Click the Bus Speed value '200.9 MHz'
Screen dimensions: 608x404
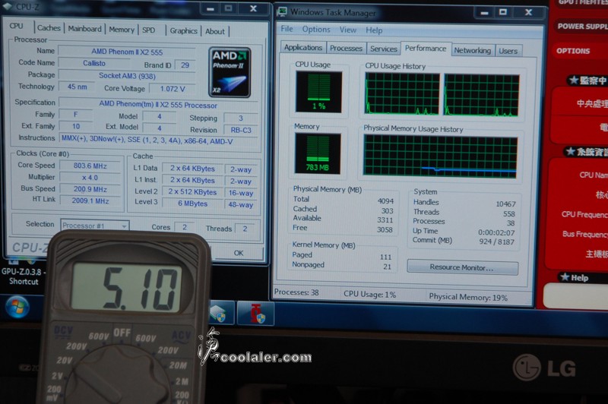90,189
